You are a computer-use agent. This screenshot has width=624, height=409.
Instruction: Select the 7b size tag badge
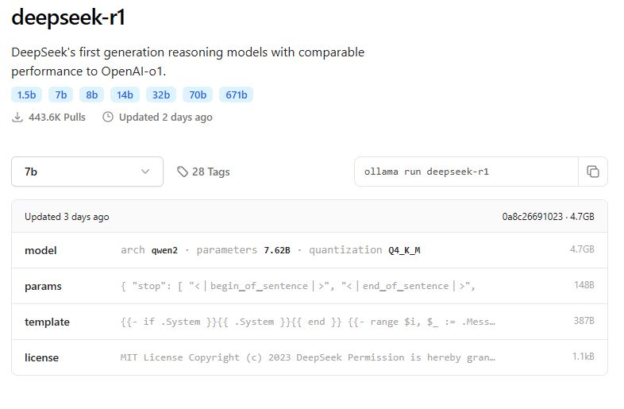pos(60,95)
